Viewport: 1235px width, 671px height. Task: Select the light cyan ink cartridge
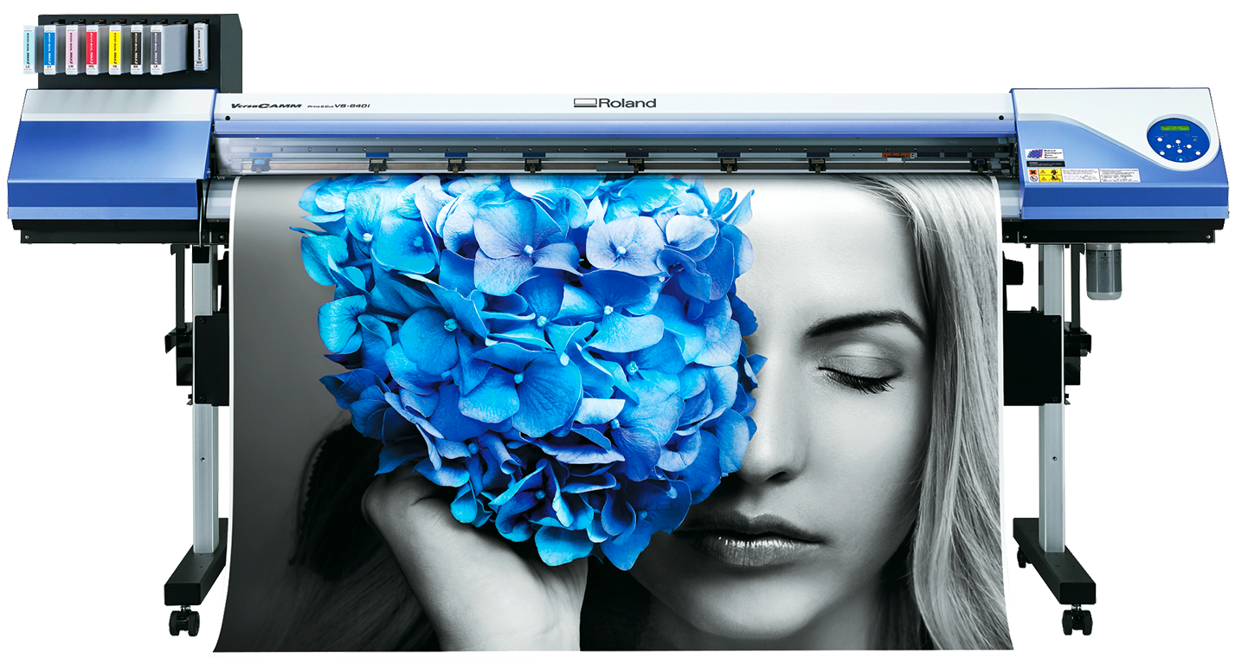[x=29, y=50]
